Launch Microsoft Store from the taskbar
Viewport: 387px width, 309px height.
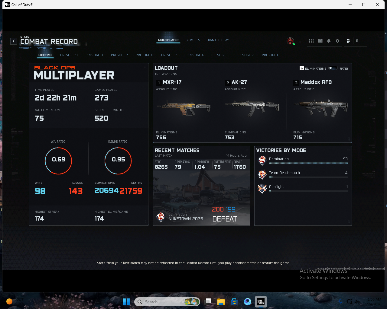coord(234,302)
